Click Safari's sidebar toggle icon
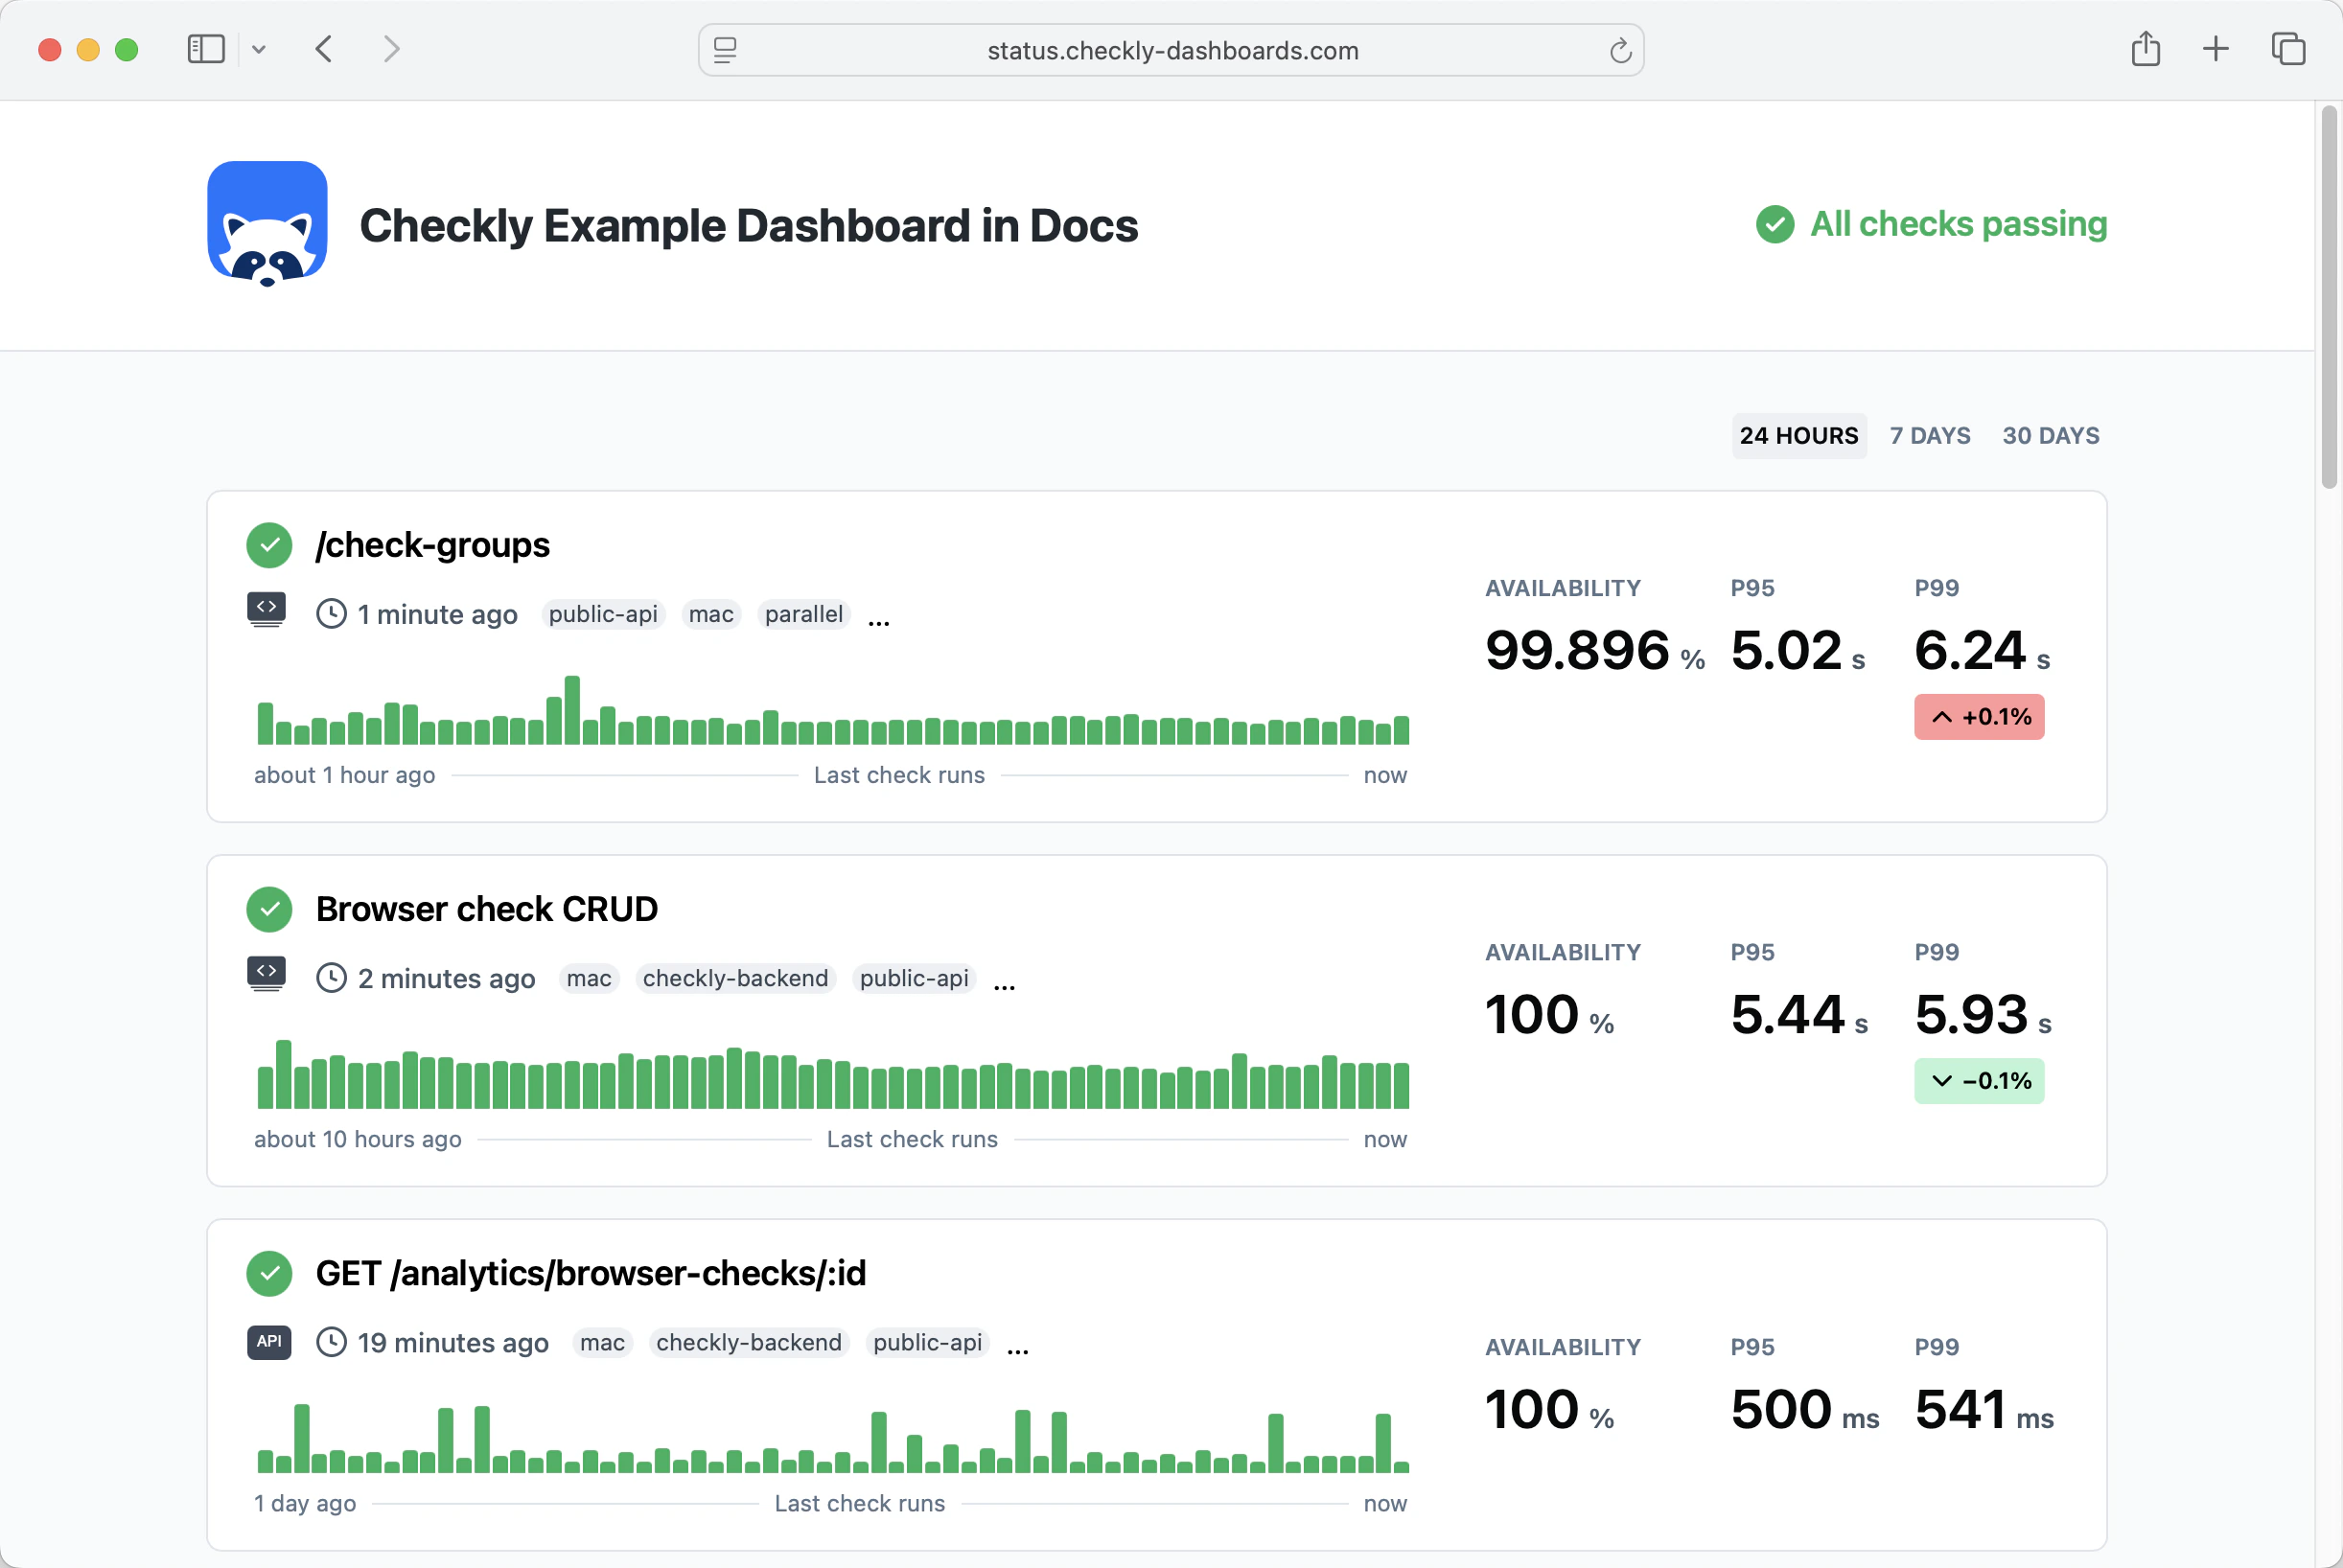This screenshot has height=1568, width=2343. pyautogui.click(x=206, y=49)
